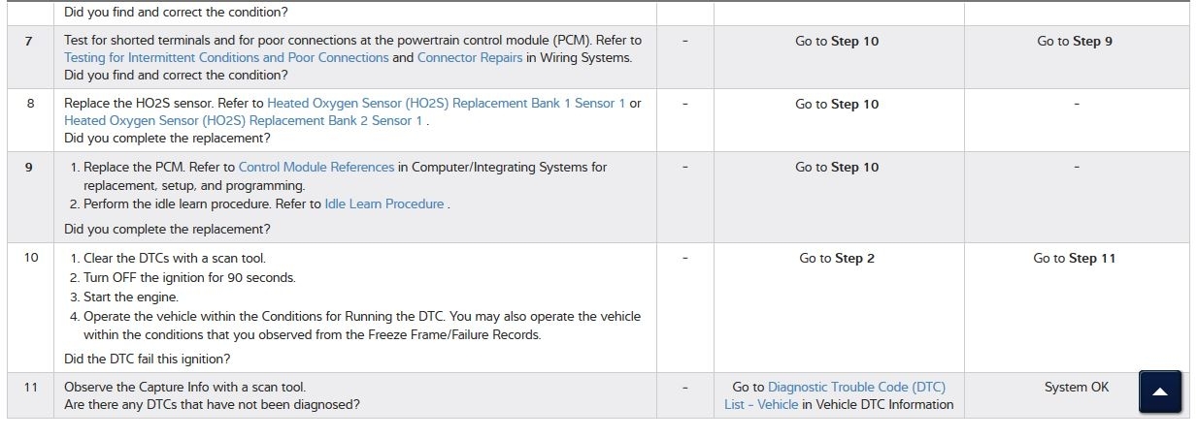Click 'Turn OFF the ignition for 90 seconds' text
Viewport: 1198px width, 438px height.
[x=189, y=278]
